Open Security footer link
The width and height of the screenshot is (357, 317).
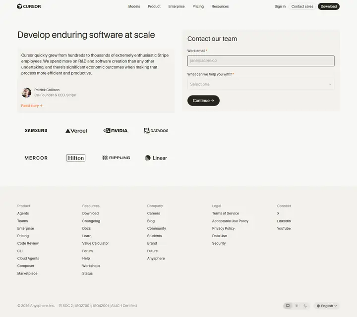click(x=219, y=243)
